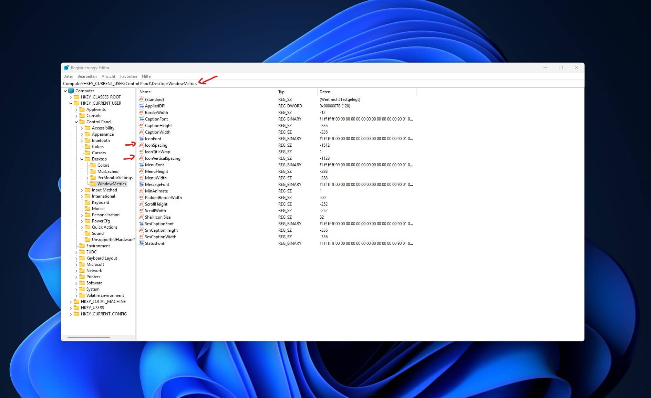This screenshot has width=651, height=398.
Task: Maximize the Registrierungs-Editor window
Action: [x=561, y=67]
